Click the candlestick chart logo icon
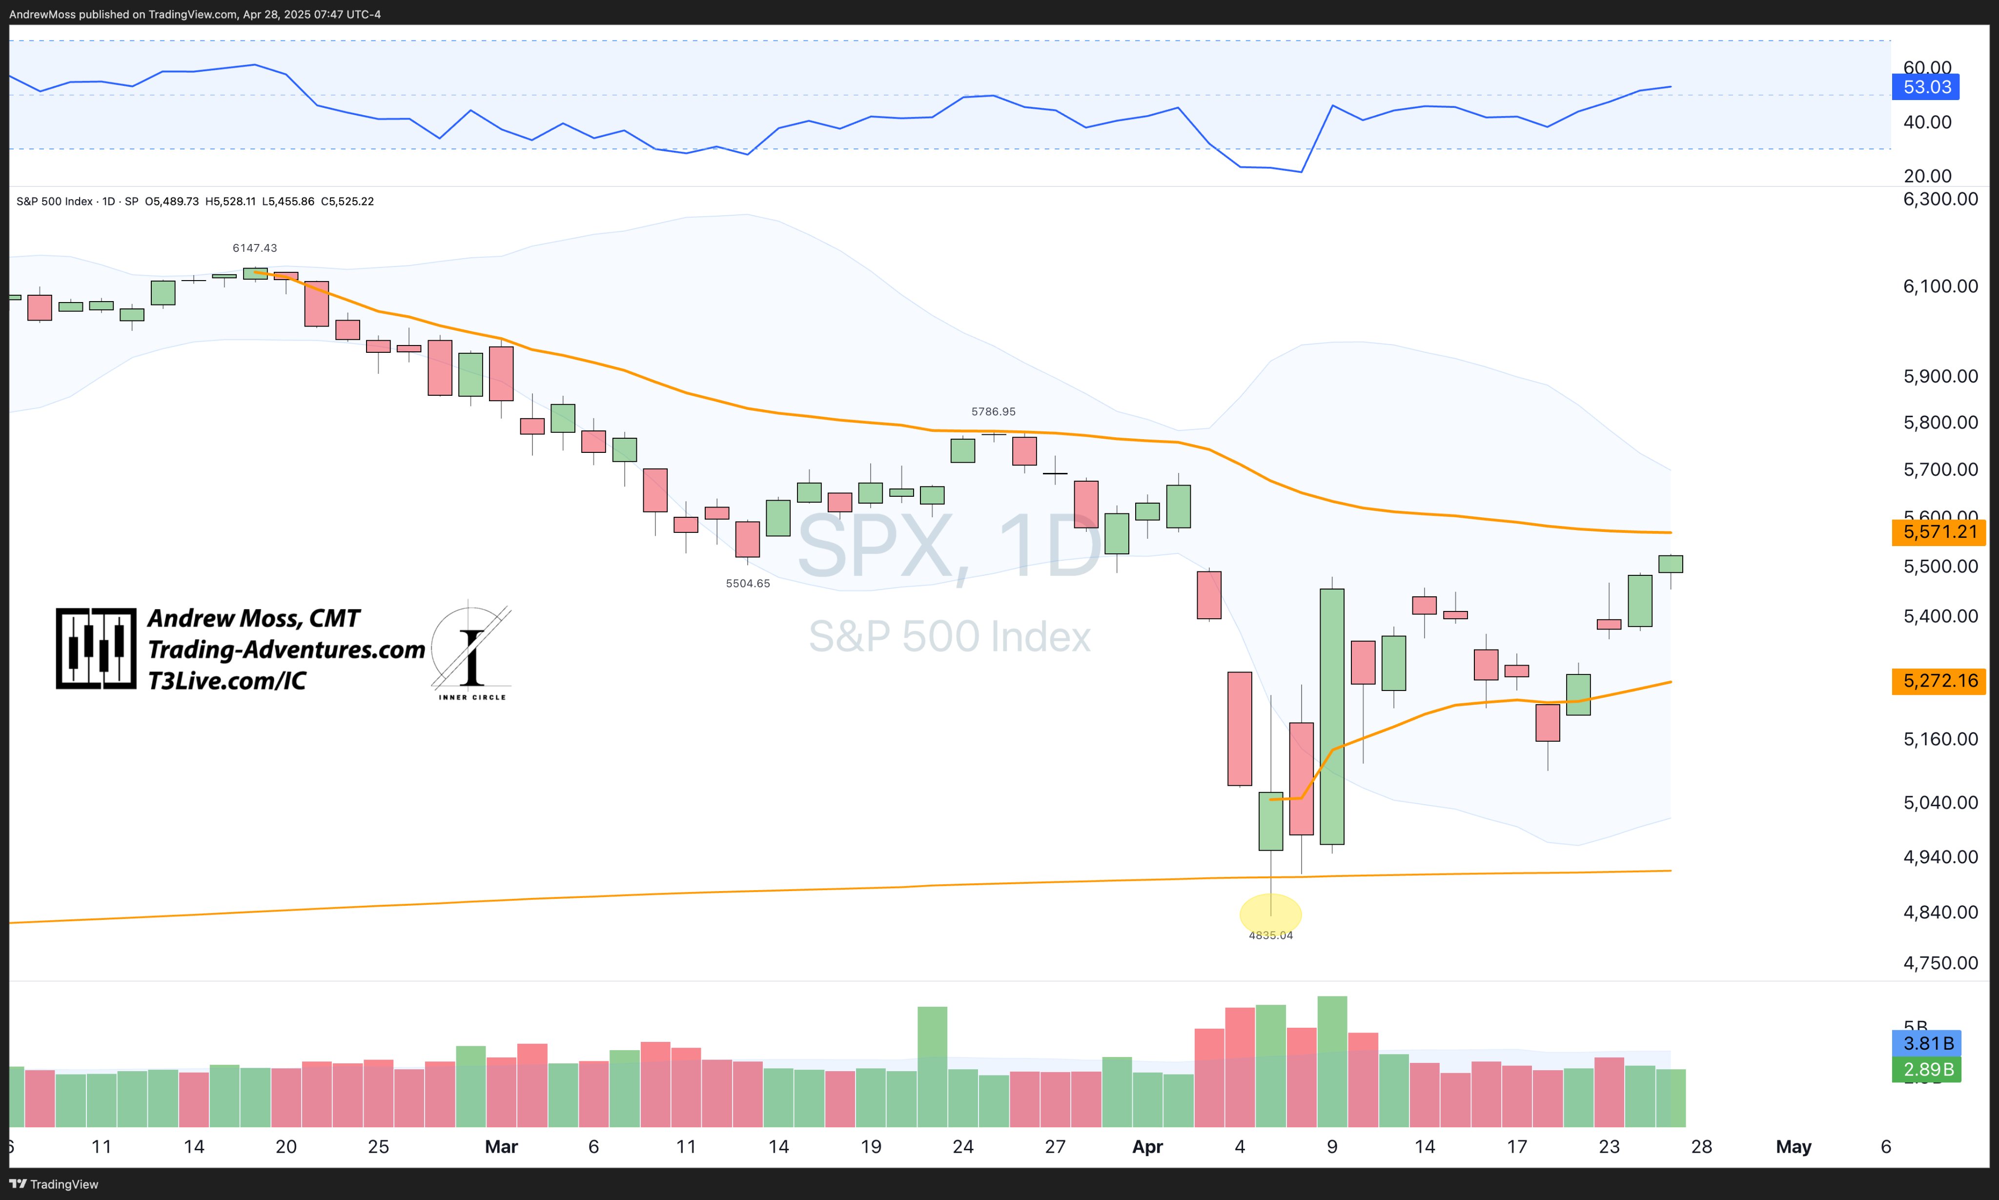1999x1200 pixels. (x=96, y=649)
